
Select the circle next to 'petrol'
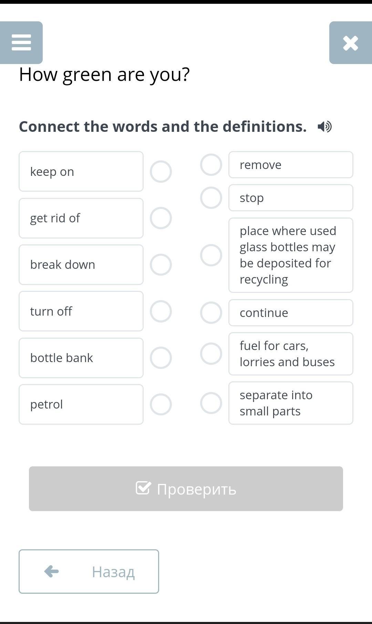(161, 404)
